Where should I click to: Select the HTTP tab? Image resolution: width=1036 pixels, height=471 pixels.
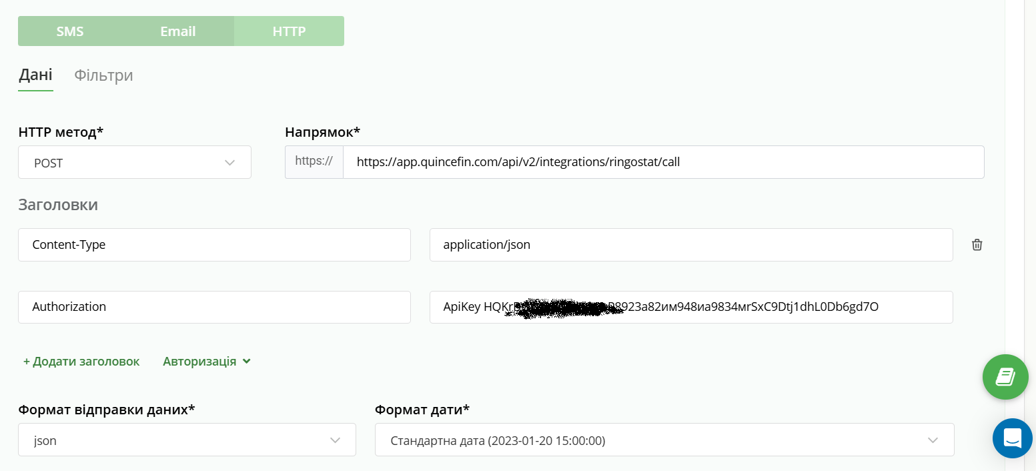(x=289, y=31)
